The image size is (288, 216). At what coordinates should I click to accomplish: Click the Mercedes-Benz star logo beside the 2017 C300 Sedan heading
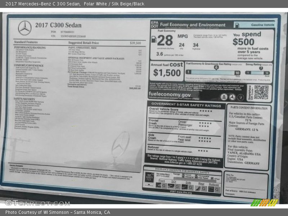pos(25,28)
